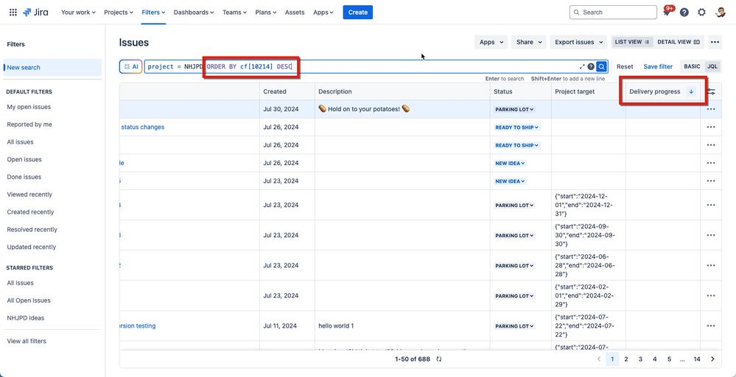Open the Share dropdown
This screenshot has width=736, height=377.
point(528,42)
